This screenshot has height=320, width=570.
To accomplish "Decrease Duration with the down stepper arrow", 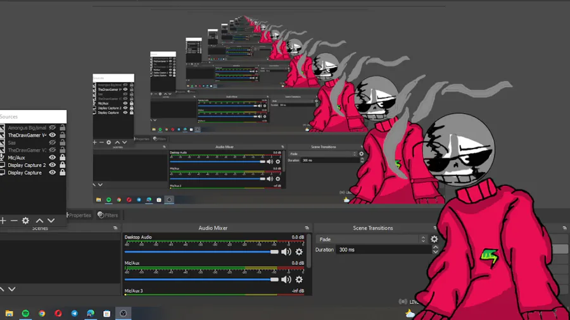I will [x=435, y=252].
